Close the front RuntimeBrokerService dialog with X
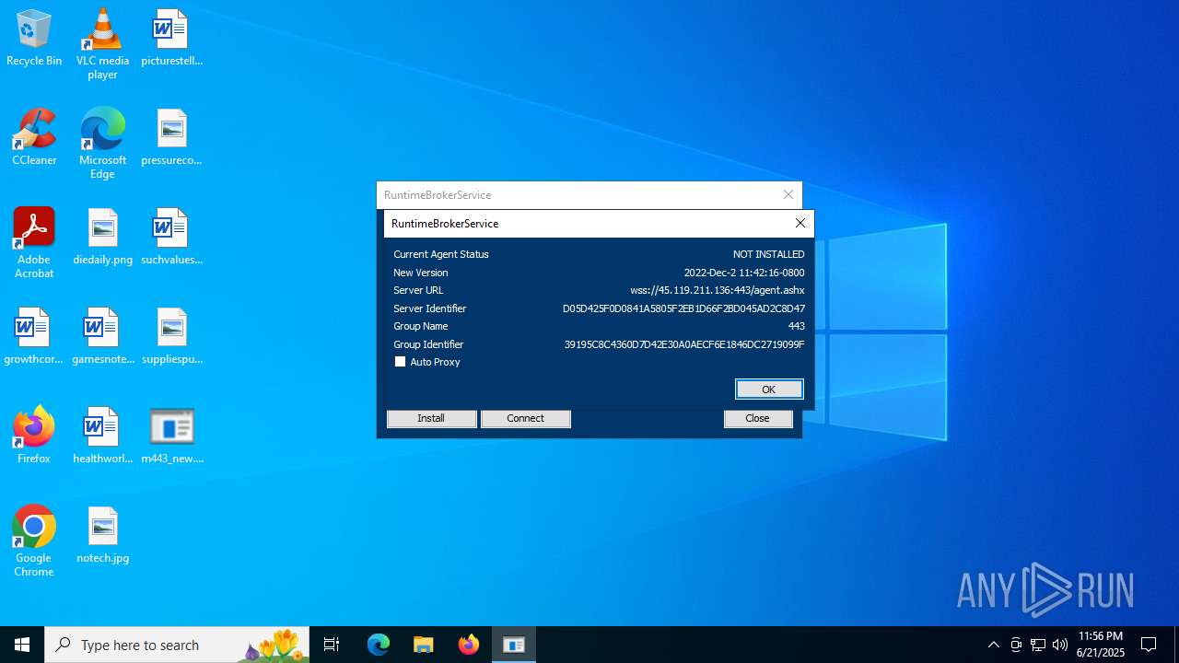 (800, 223)
